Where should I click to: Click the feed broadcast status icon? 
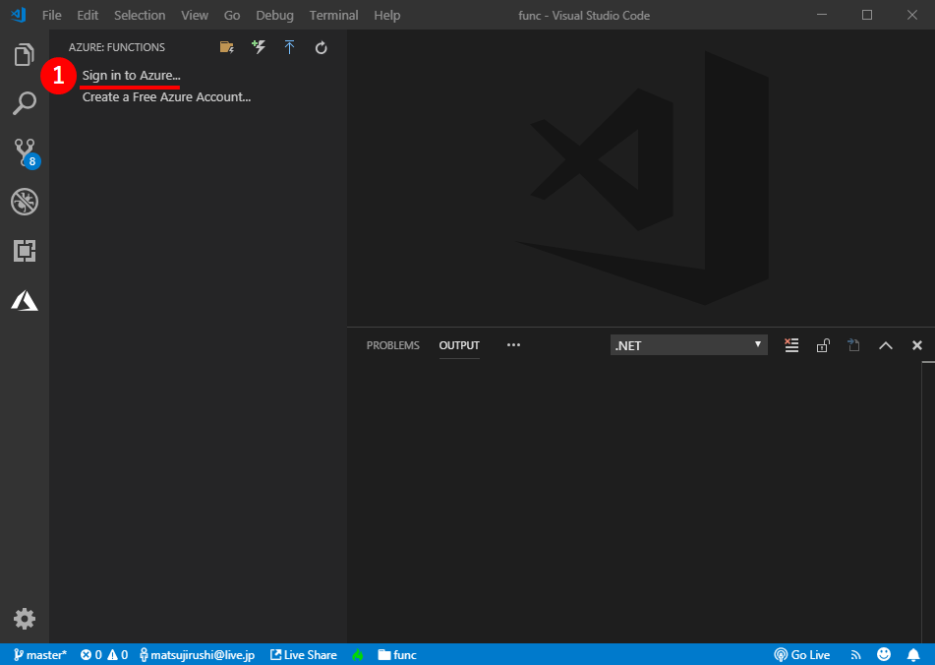coord(855,655)
